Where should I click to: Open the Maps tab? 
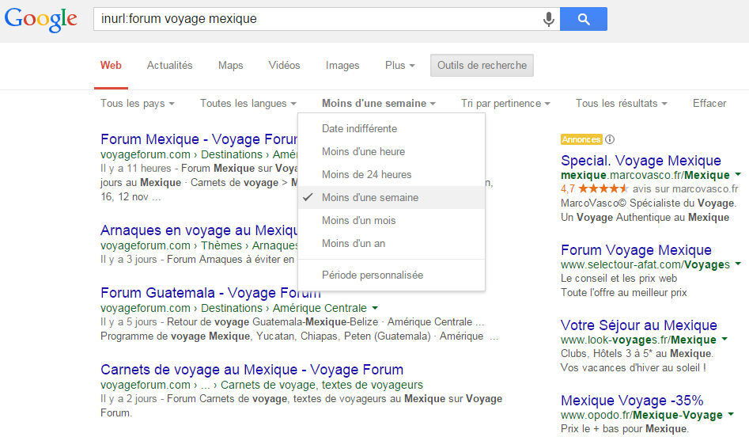(x=231, y=66)
